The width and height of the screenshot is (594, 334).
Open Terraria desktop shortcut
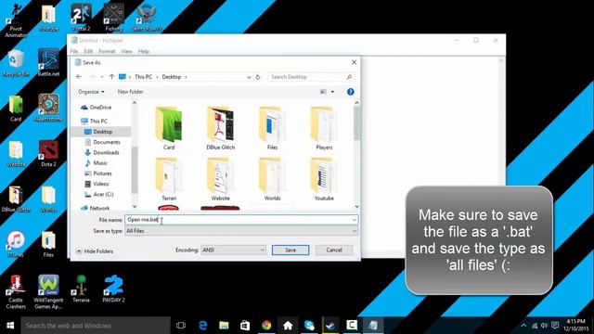pos(81,289)
